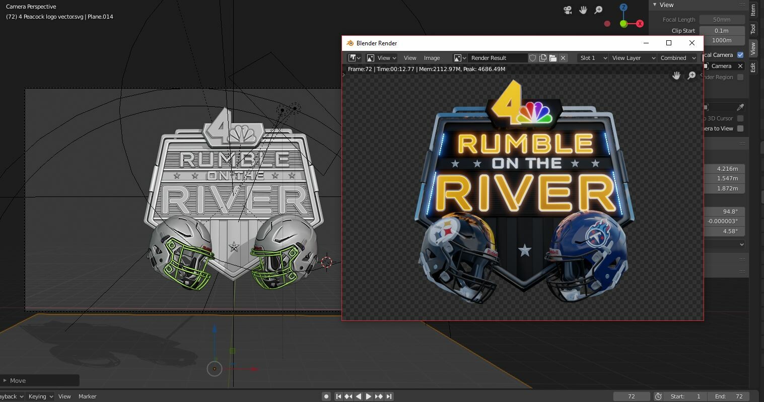The width and height of the screenshot is (764, 402).
Task: Open the timeline Marker menu
Action: click(x=87, y=396)
